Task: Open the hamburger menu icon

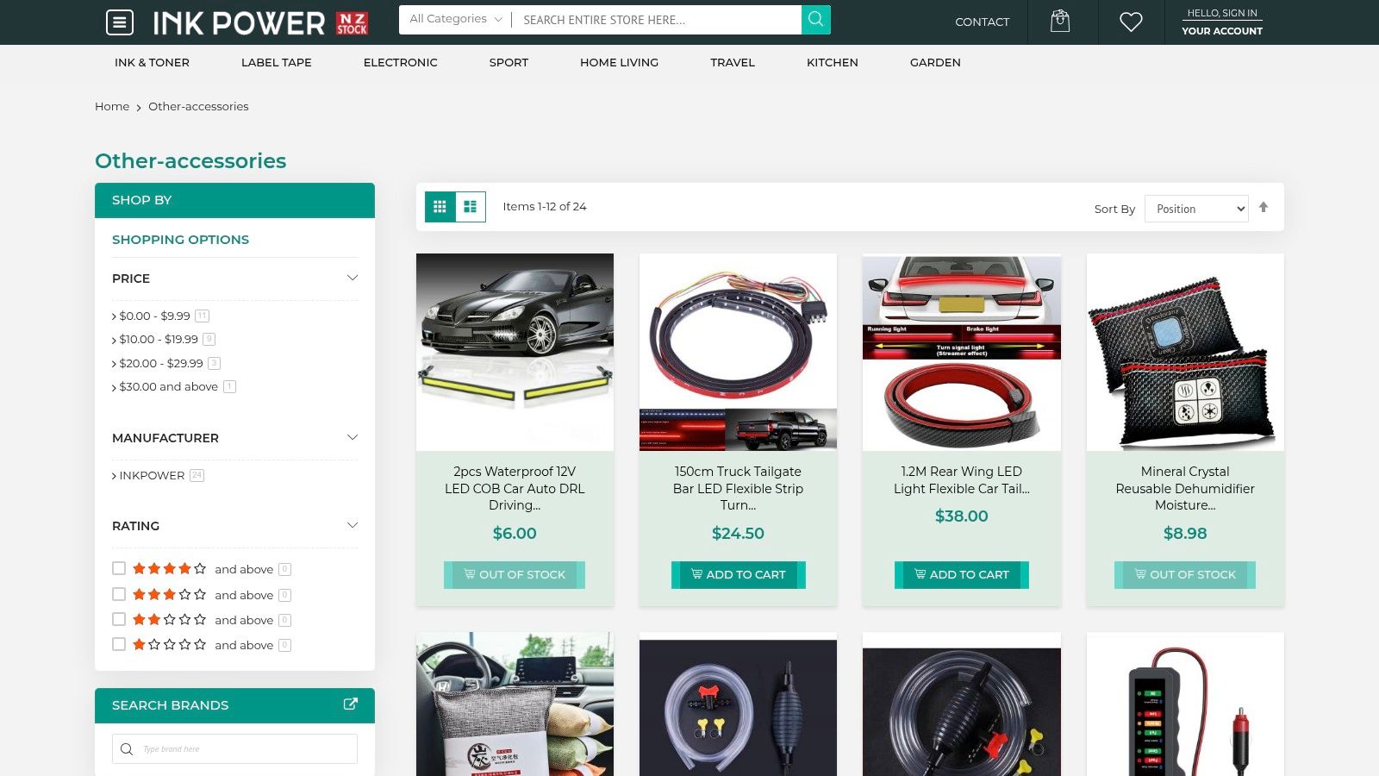Action: (x=120, y=22)
